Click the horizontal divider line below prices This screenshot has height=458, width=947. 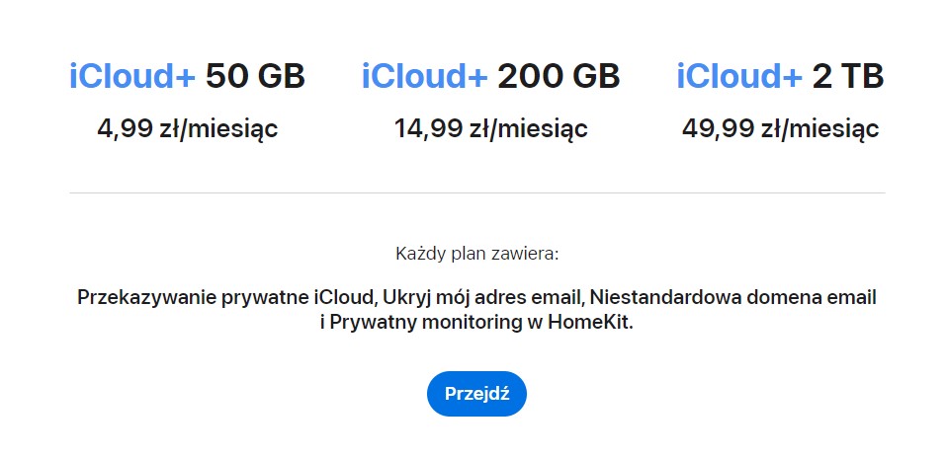pyautogui.click(x=477, y=193)
